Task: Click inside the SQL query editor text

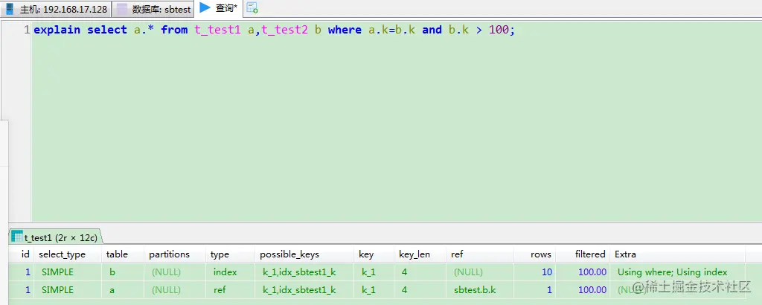Action: pyautogui.click(x=274, y=30)
